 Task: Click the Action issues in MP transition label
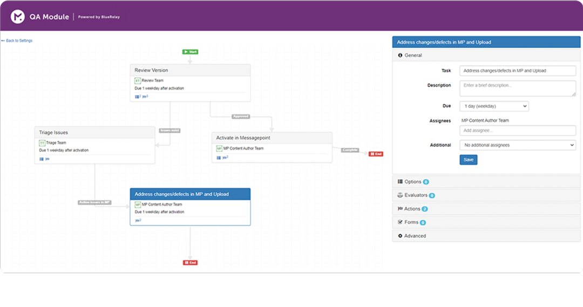(x=94, y=202)
